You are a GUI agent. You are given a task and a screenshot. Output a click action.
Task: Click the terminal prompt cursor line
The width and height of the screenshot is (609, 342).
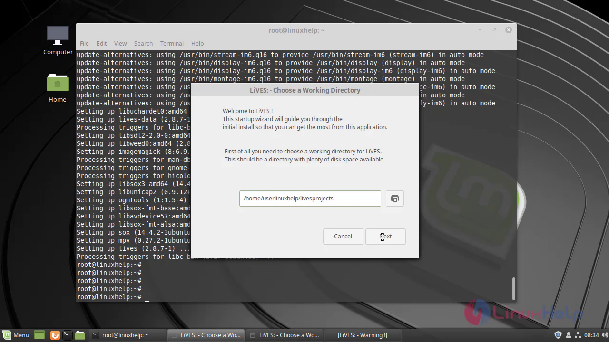tap(113, 297)
